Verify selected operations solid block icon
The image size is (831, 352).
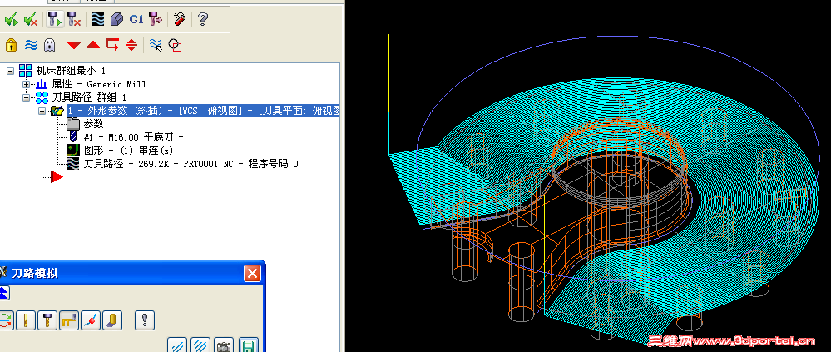116,20
